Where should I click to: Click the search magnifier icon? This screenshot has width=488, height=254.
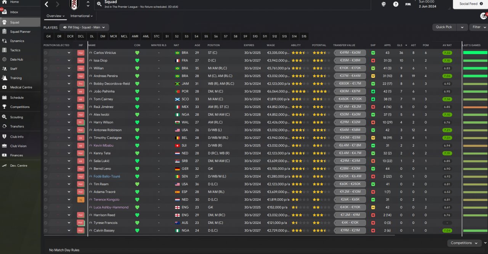99,4
